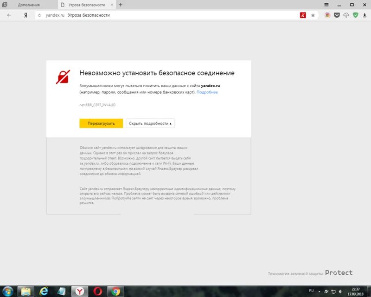Screen dimensions: 371x297
Task: Close the Угроза безопасности tab
Action: [x=112, y=5]
